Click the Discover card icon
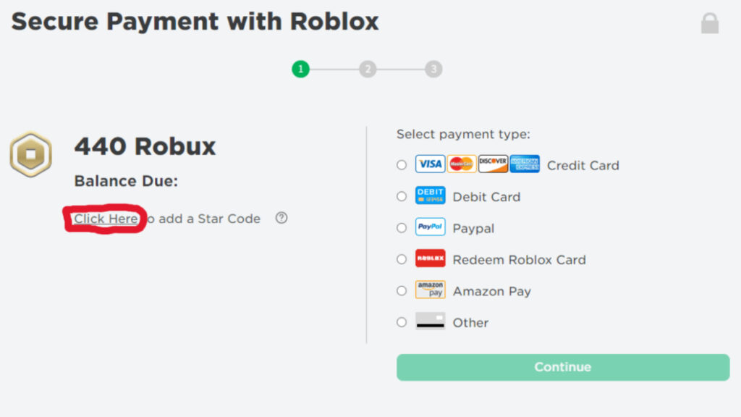The image size is (741, 417). pyautogui.click(x=492, y=164)
